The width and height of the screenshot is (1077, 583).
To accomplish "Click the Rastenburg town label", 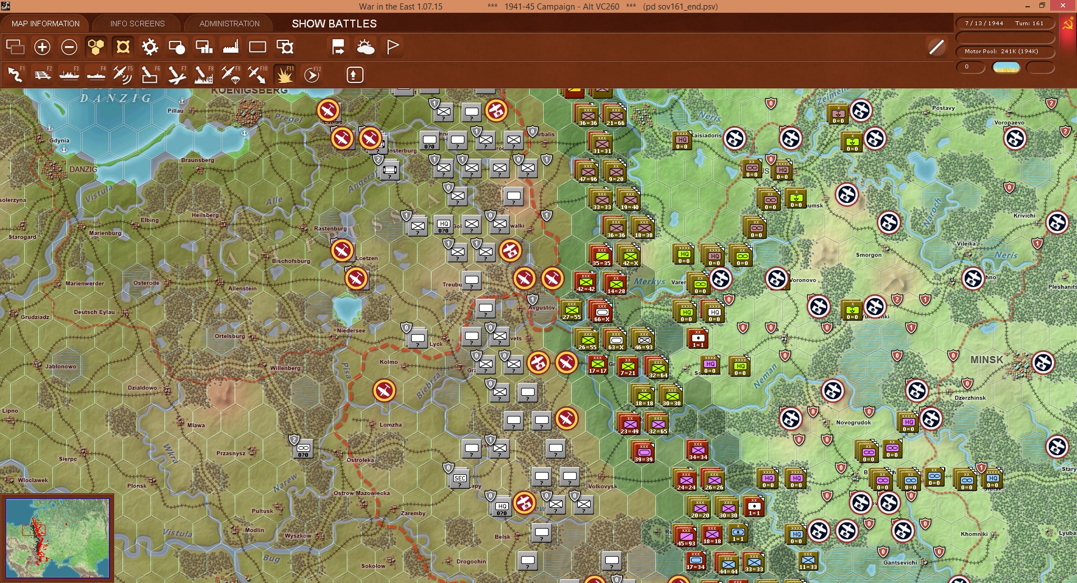I will pyautogui.click(x=330, y=228).
